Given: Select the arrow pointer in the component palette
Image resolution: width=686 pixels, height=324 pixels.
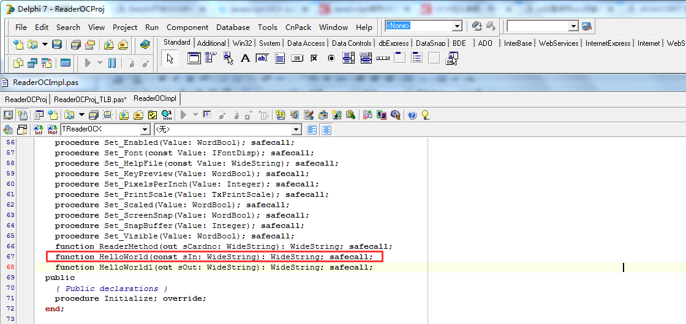Looking at the screenshot, I should pos(170,58).
